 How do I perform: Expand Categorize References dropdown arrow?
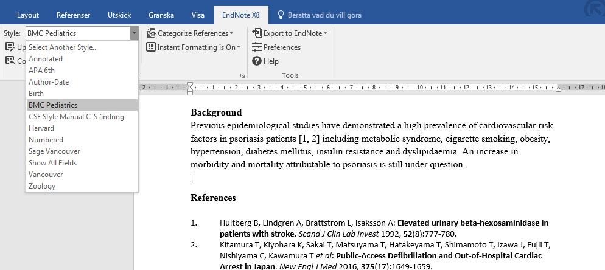click(x=231, y=33)
